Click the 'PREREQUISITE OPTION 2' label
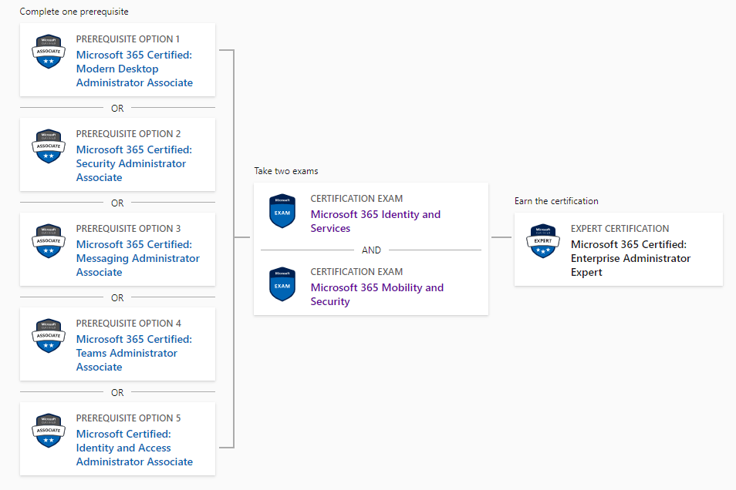This screenshot has width=736, height=490. point(128,133)
